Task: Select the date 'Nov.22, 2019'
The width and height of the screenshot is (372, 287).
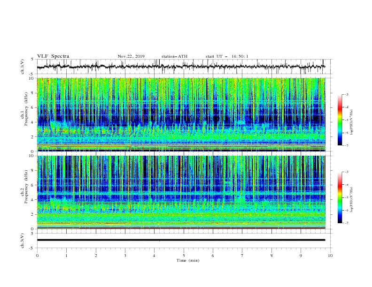Action: [x=131, y=56]
